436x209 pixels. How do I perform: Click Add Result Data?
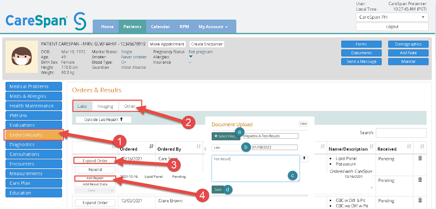point(95,184)
